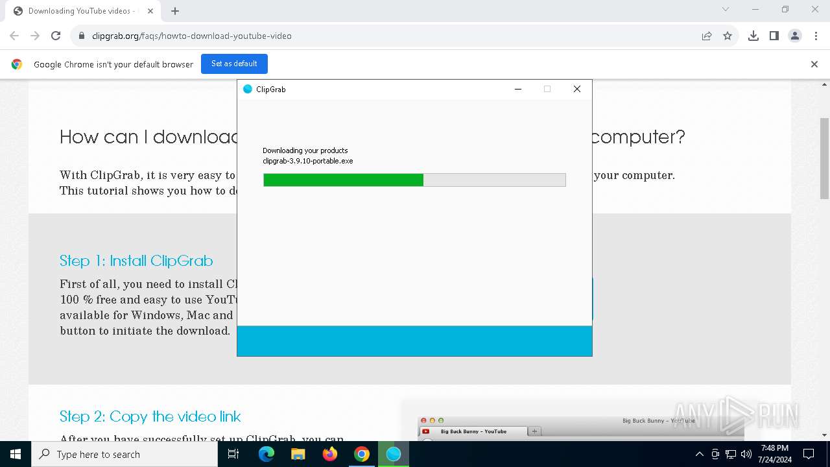Click Set as default button
The width and height of the screenshot is (830, 467).
[x=234, y=64]
